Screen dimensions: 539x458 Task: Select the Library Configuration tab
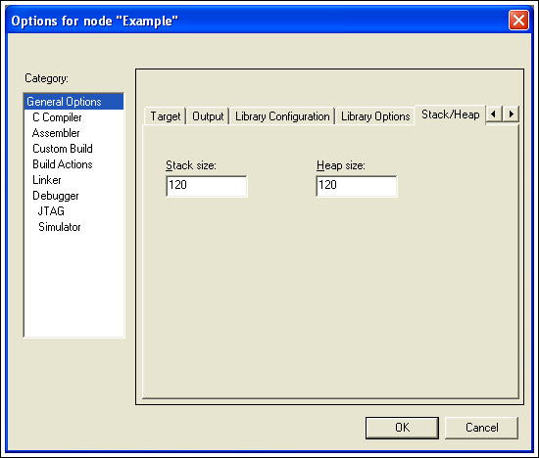click(x=282, y=116)
